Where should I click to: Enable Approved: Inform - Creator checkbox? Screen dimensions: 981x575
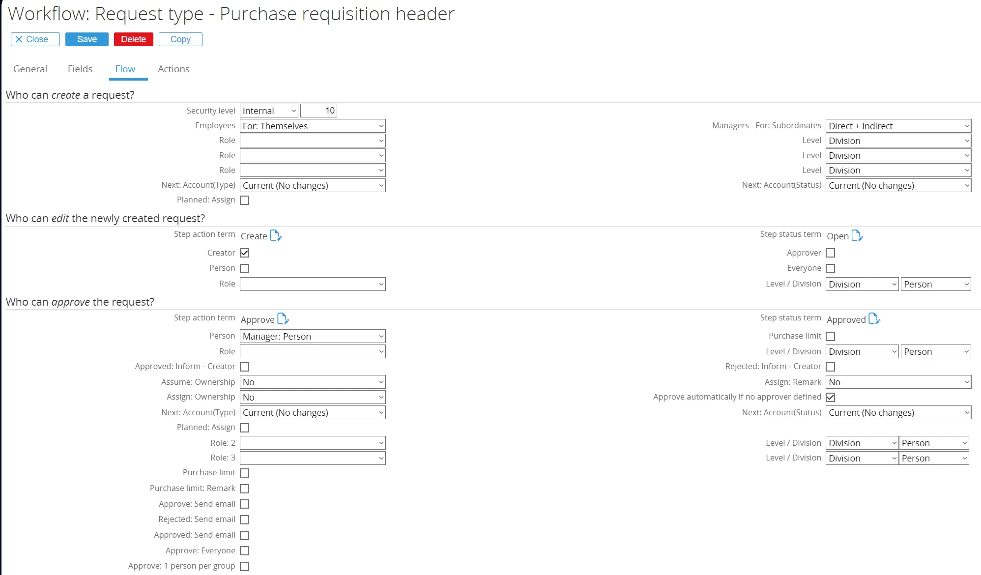pos(245,367)
